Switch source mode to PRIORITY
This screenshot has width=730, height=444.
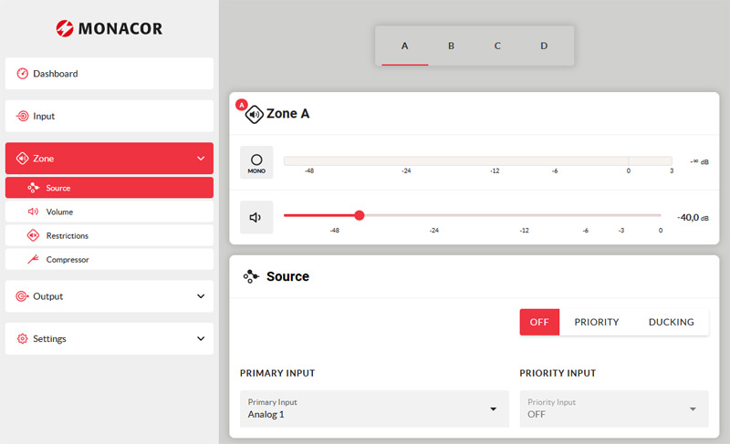[x=597, y=322]
